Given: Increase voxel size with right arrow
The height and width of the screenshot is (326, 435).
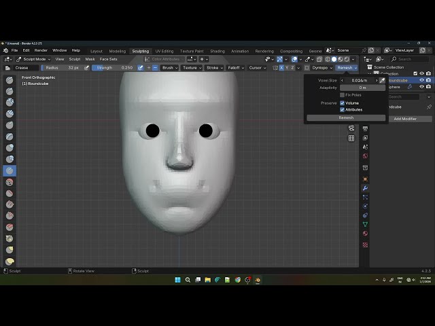Looking at the screenshot, I should 377,80.
